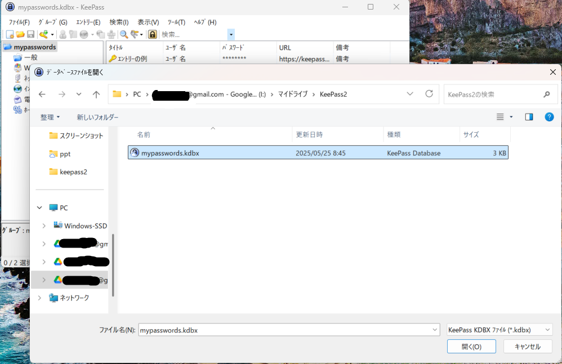Open the KeePass KDBX file type combo box
Image resolution: width=562 pixels, height=364 pixels.
[x=499, y=330]
